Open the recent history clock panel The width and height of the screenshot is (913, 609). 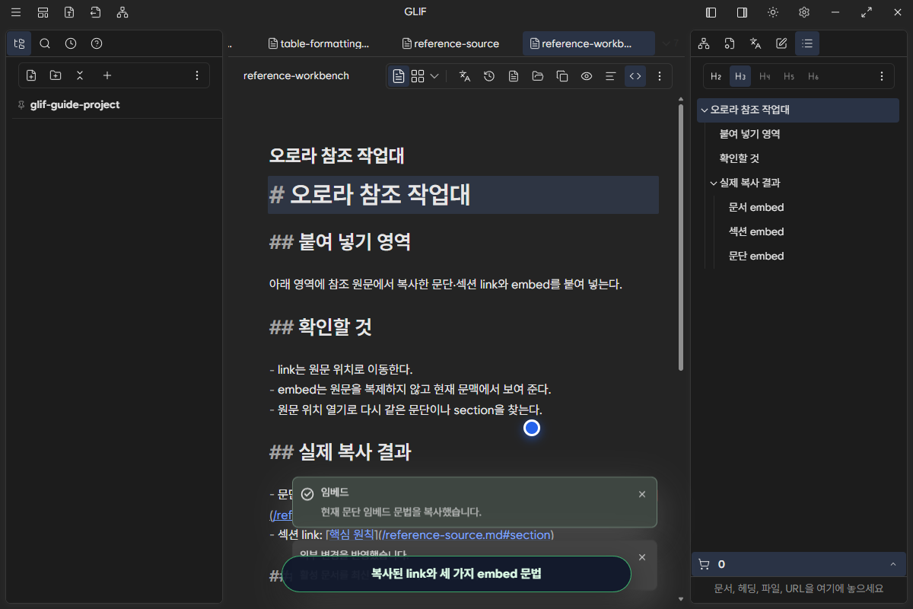[71, 43]
